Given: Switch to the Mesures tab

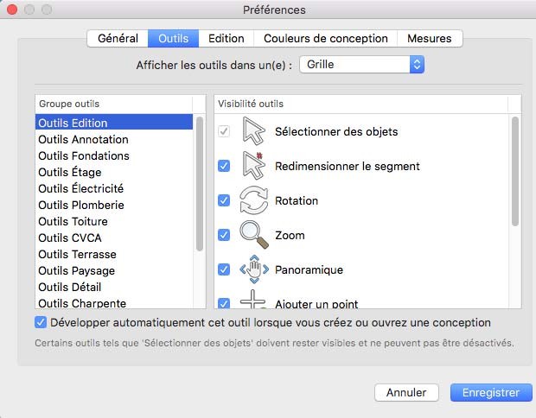Looking at the screenshot, I should click(x=430, y=38).
